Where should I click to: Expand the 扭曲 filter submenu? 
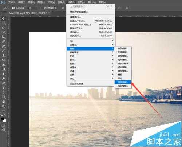pyautogui.click(x=91, y=56)
